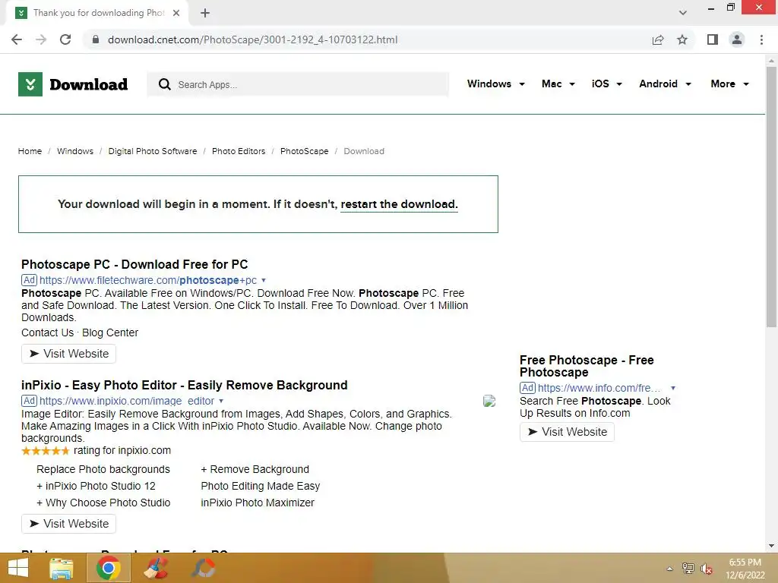Open File Explorer from taskbar
The width and height of the screenshot is (778, 583).
click(x=62, y=568)
